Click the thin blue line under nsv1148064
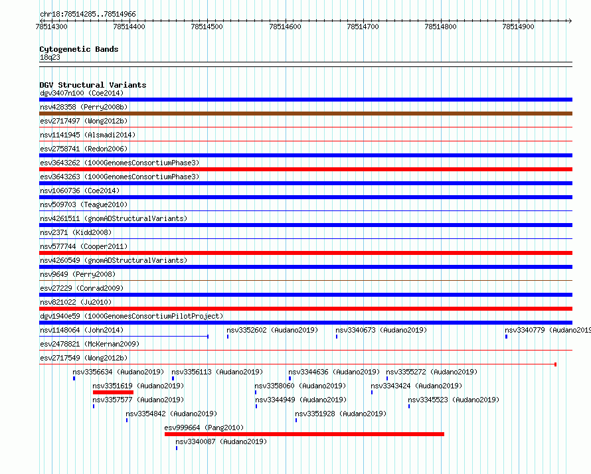Screen dimensions: 591x474 coord(124,336)
